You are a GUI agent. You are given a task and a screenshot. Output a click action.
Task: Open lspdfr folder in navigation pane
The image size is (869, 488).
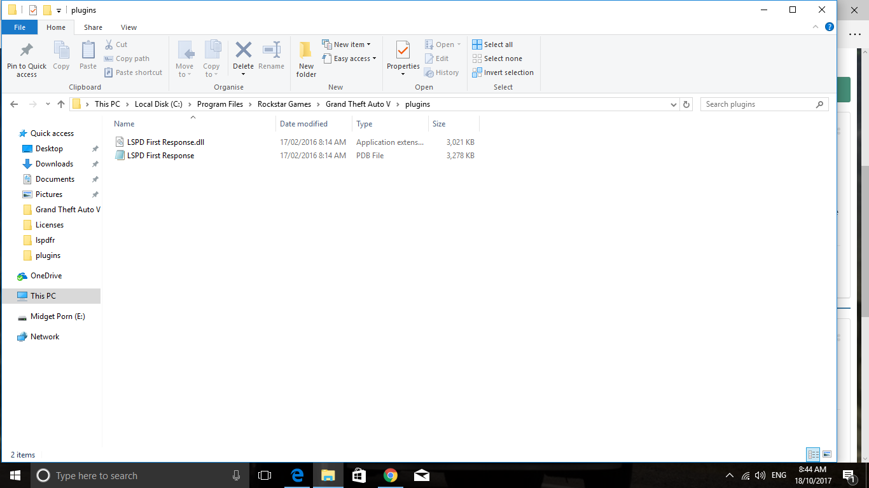(45, 240)
